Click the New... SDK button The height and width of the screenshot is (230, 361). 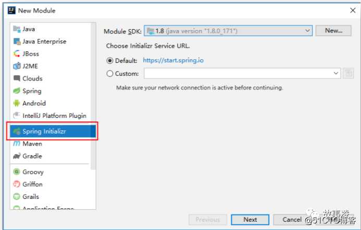333,31
